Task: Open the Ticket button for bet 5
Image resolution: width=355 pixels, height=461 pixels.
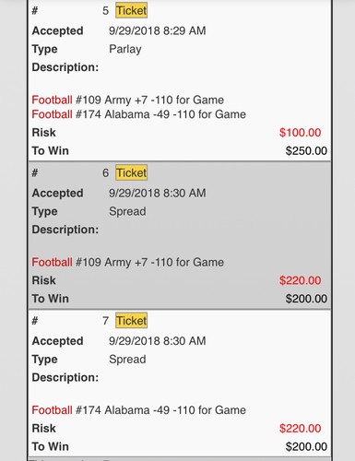Action: point(131,10)
